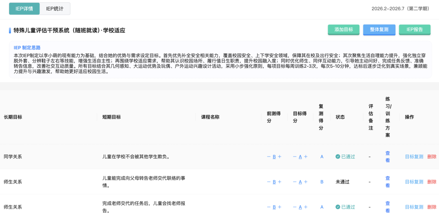
Task: Increase 目标得分 in the 同学关系 row
Action: (x=305, y=157)
